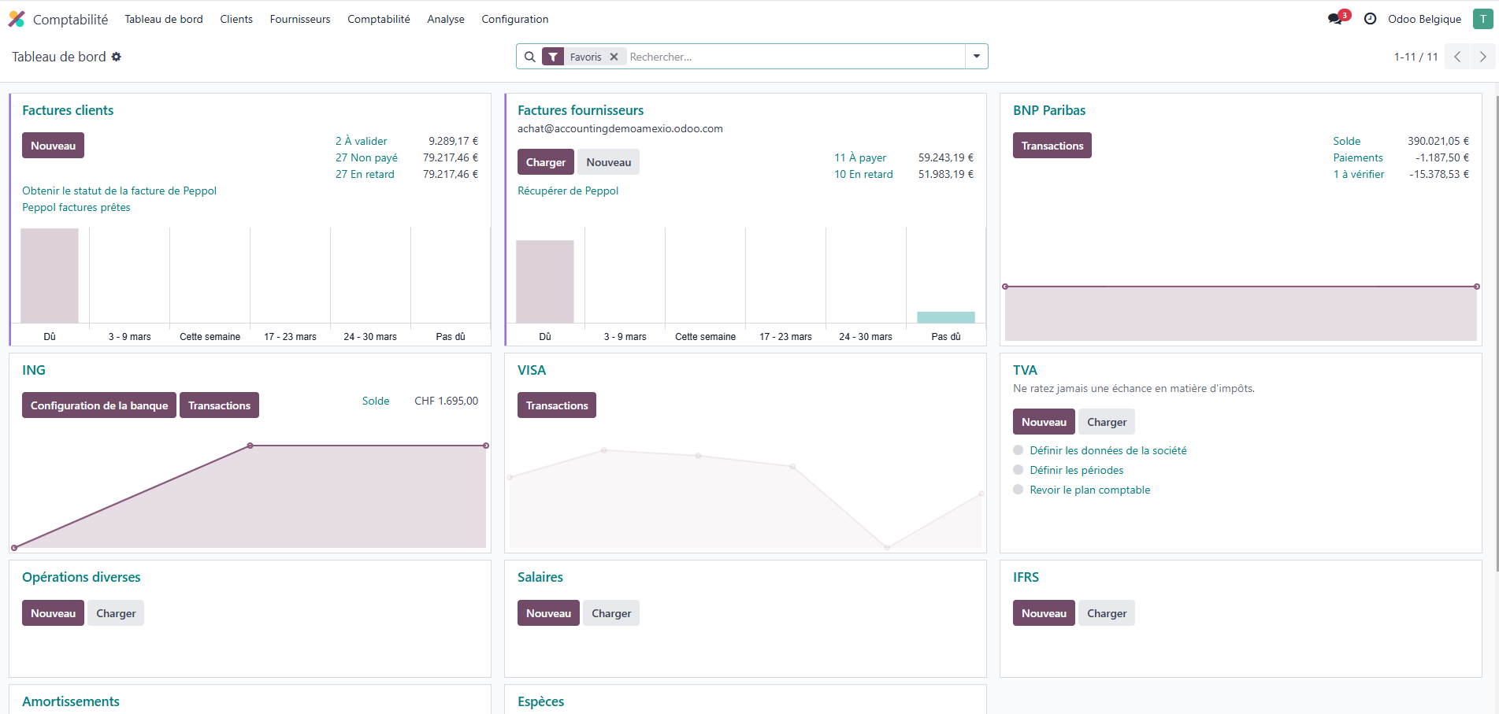Open the activities clock icon
Screen dimensions: 1499x714
point(1370,19)
